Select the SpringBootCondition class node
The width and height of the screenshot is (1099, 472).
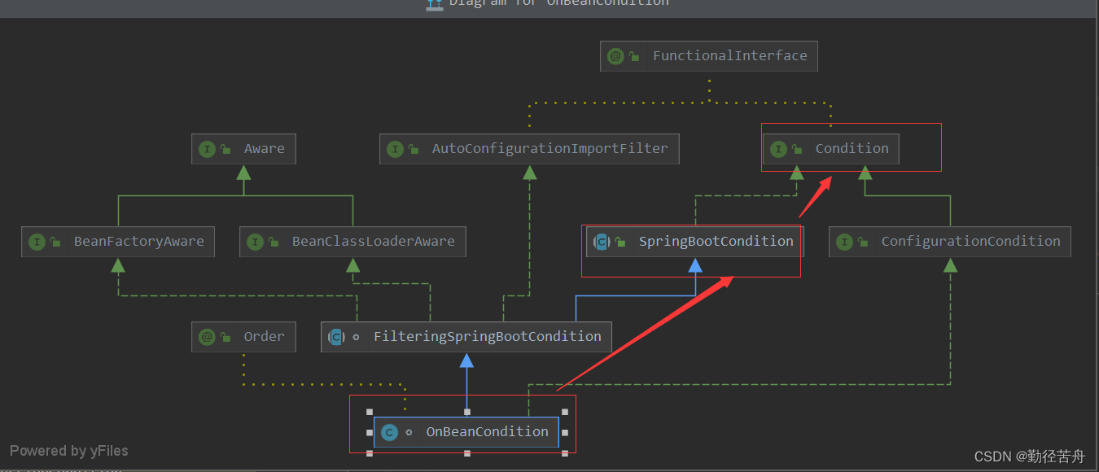tap(695, 242)
